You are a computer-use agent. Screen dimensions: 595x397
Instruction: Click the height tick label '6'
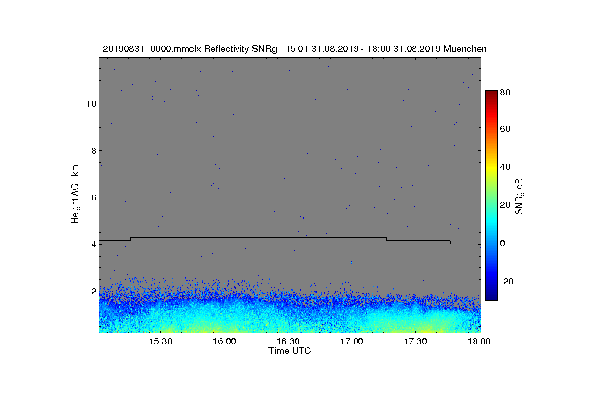coord(93,198)
